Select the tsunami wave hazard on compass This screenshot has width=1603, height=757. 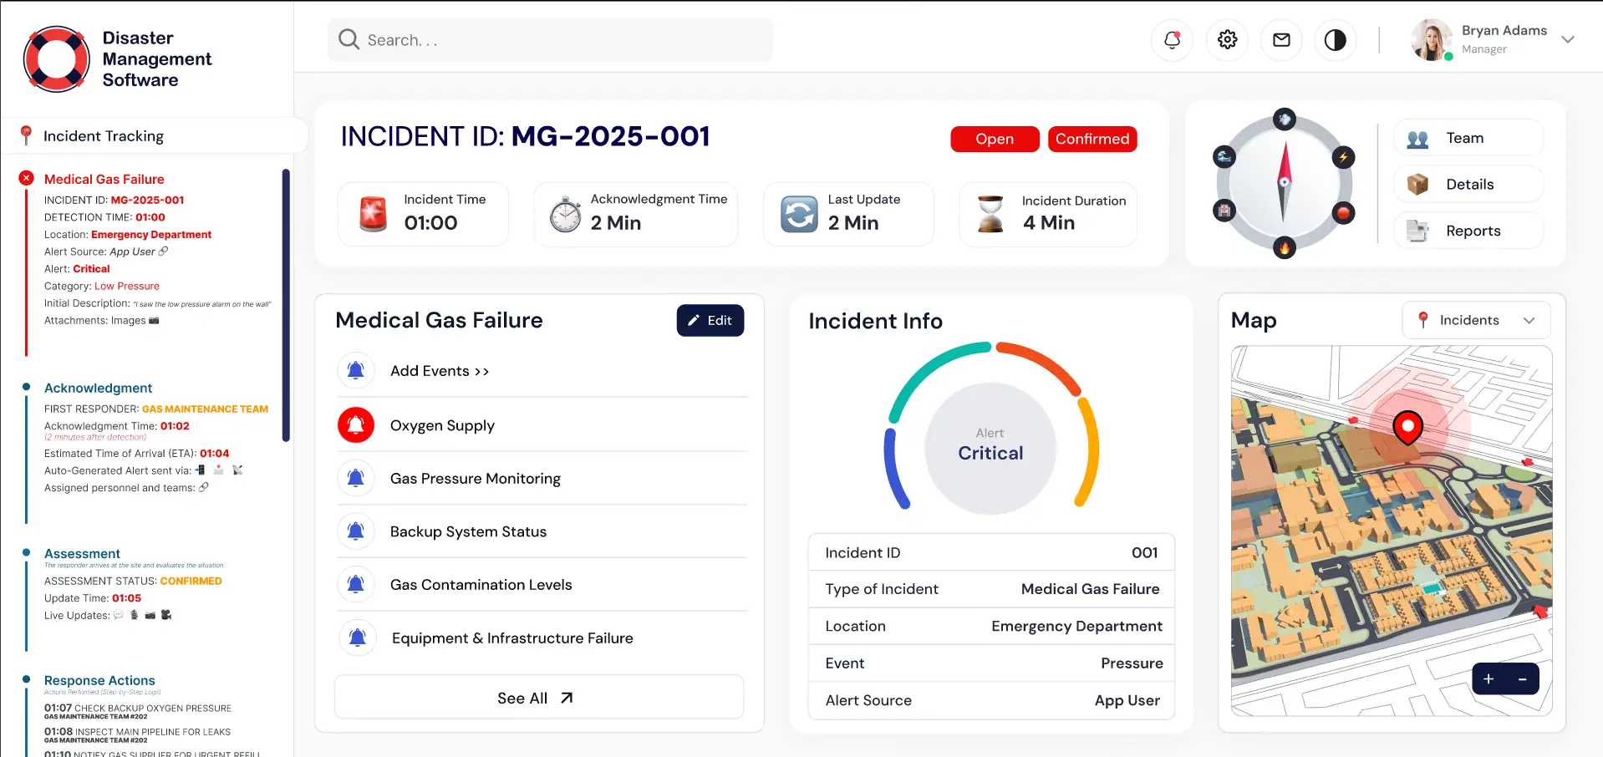point(1224,156)
